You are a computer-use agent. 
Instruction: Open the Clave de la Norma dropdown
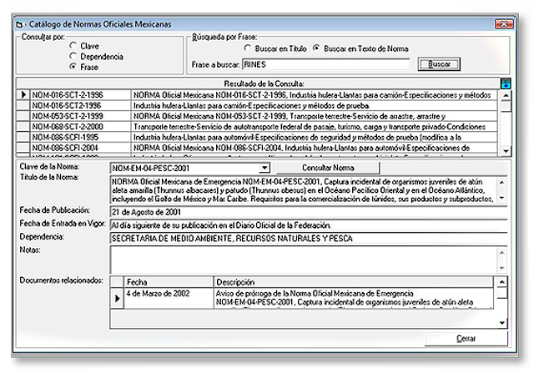[264, 168]
